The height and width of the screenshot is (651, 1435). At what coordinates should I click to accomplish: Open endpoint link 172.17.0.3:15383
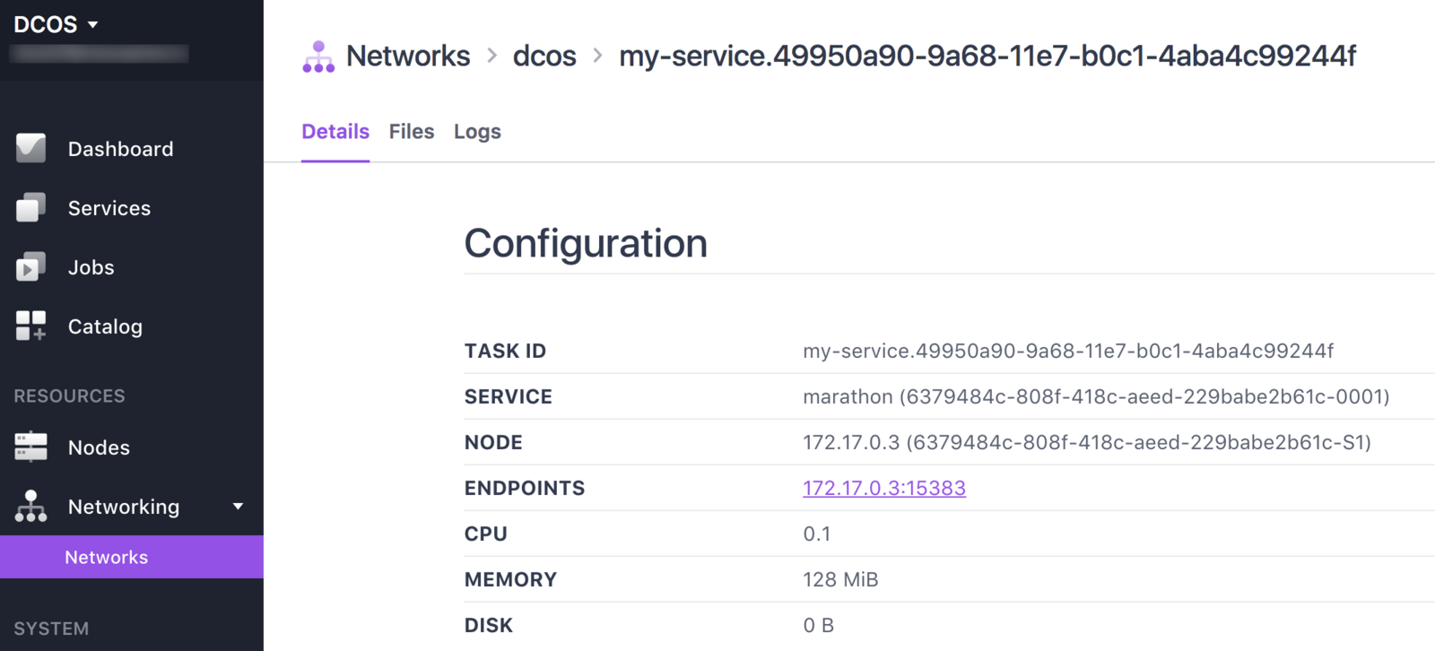884,488
